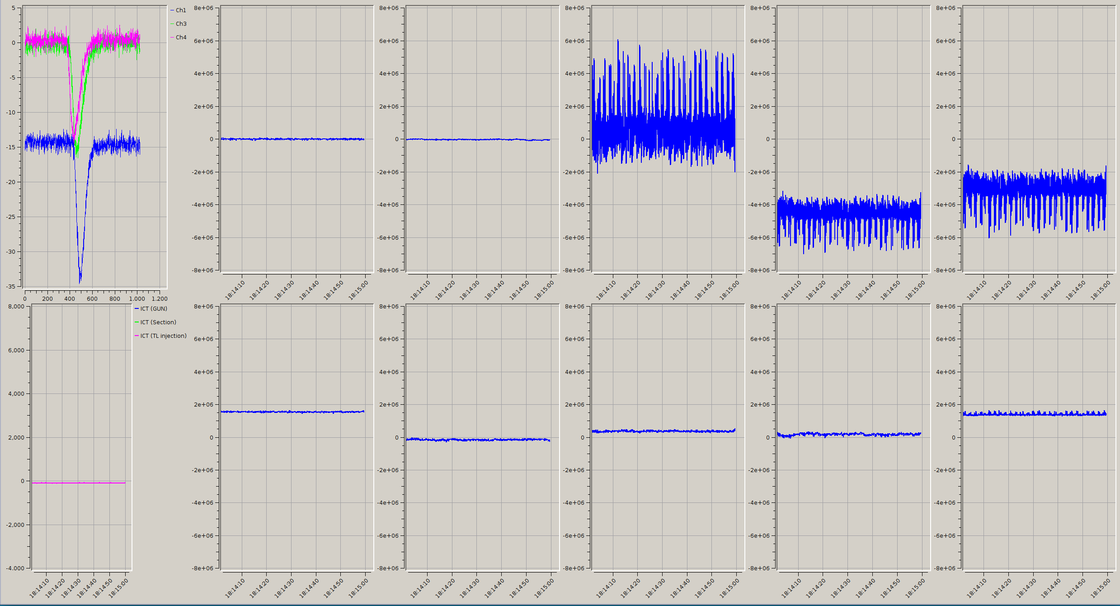Click the 1.200 label on waveform x-axis
This screenshot has width=1120, height=606.
pyautogui.click(x=160, y=299)
